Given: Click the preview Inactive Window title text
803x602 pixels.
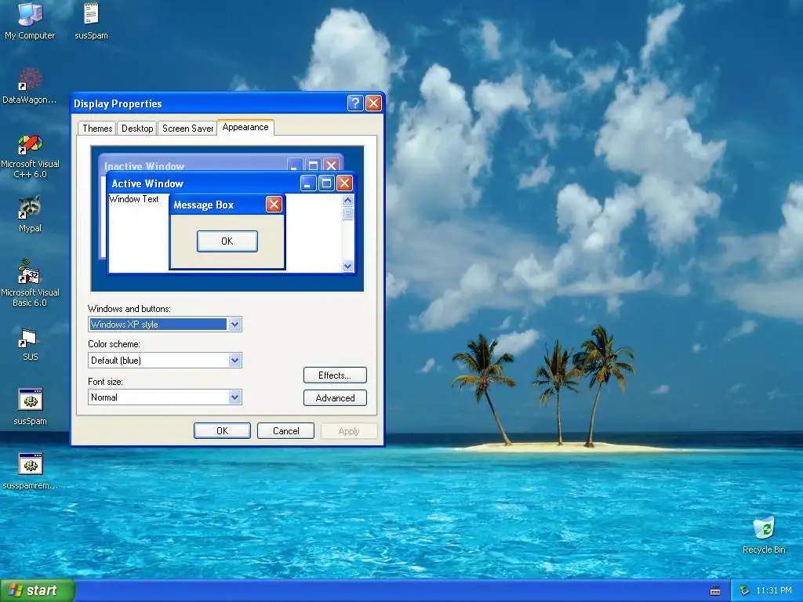Looking at the screenshot, I should click(x=144, y=166).
